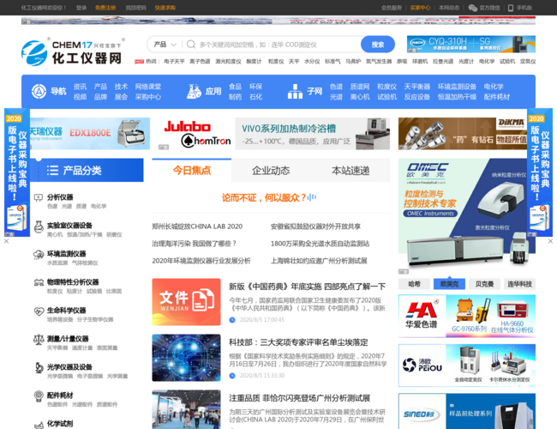The width and height of the screenshot is (557, 429).
Task: Click the magnifier icon in search box
Action: (x=191, y=45)
